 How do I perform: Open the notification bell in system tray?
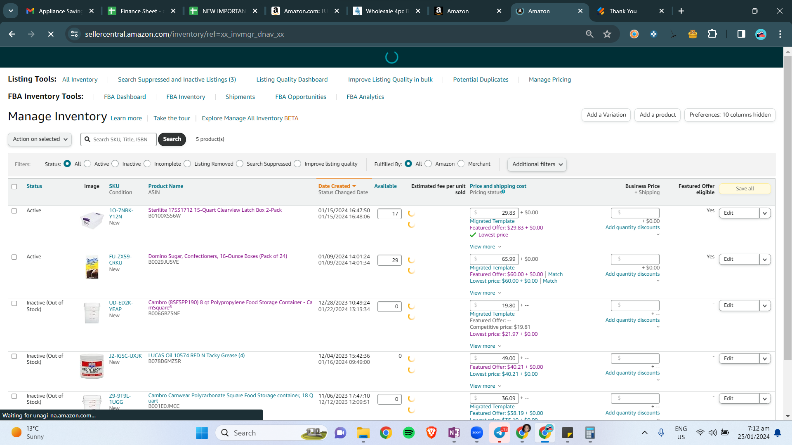coord(778,433)
